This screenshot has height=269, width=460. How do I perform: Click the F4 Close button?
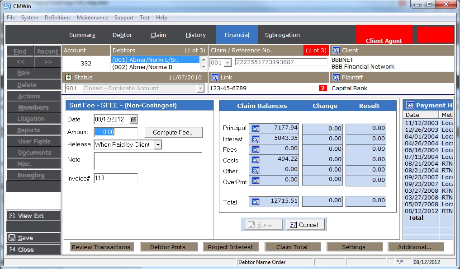[34, 250]
